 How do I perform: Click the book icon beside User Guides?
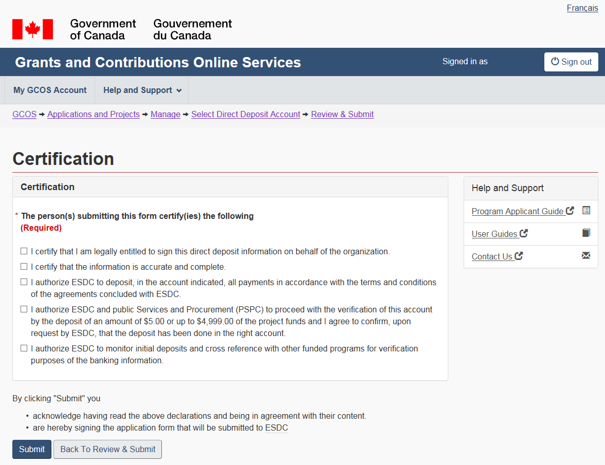(x=586, y=233)
